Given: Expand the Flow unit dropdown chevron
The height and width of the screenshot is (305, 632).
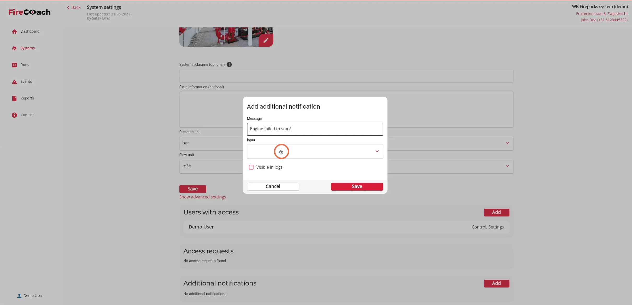Looking at the screenshot, I should pos(507,166).
